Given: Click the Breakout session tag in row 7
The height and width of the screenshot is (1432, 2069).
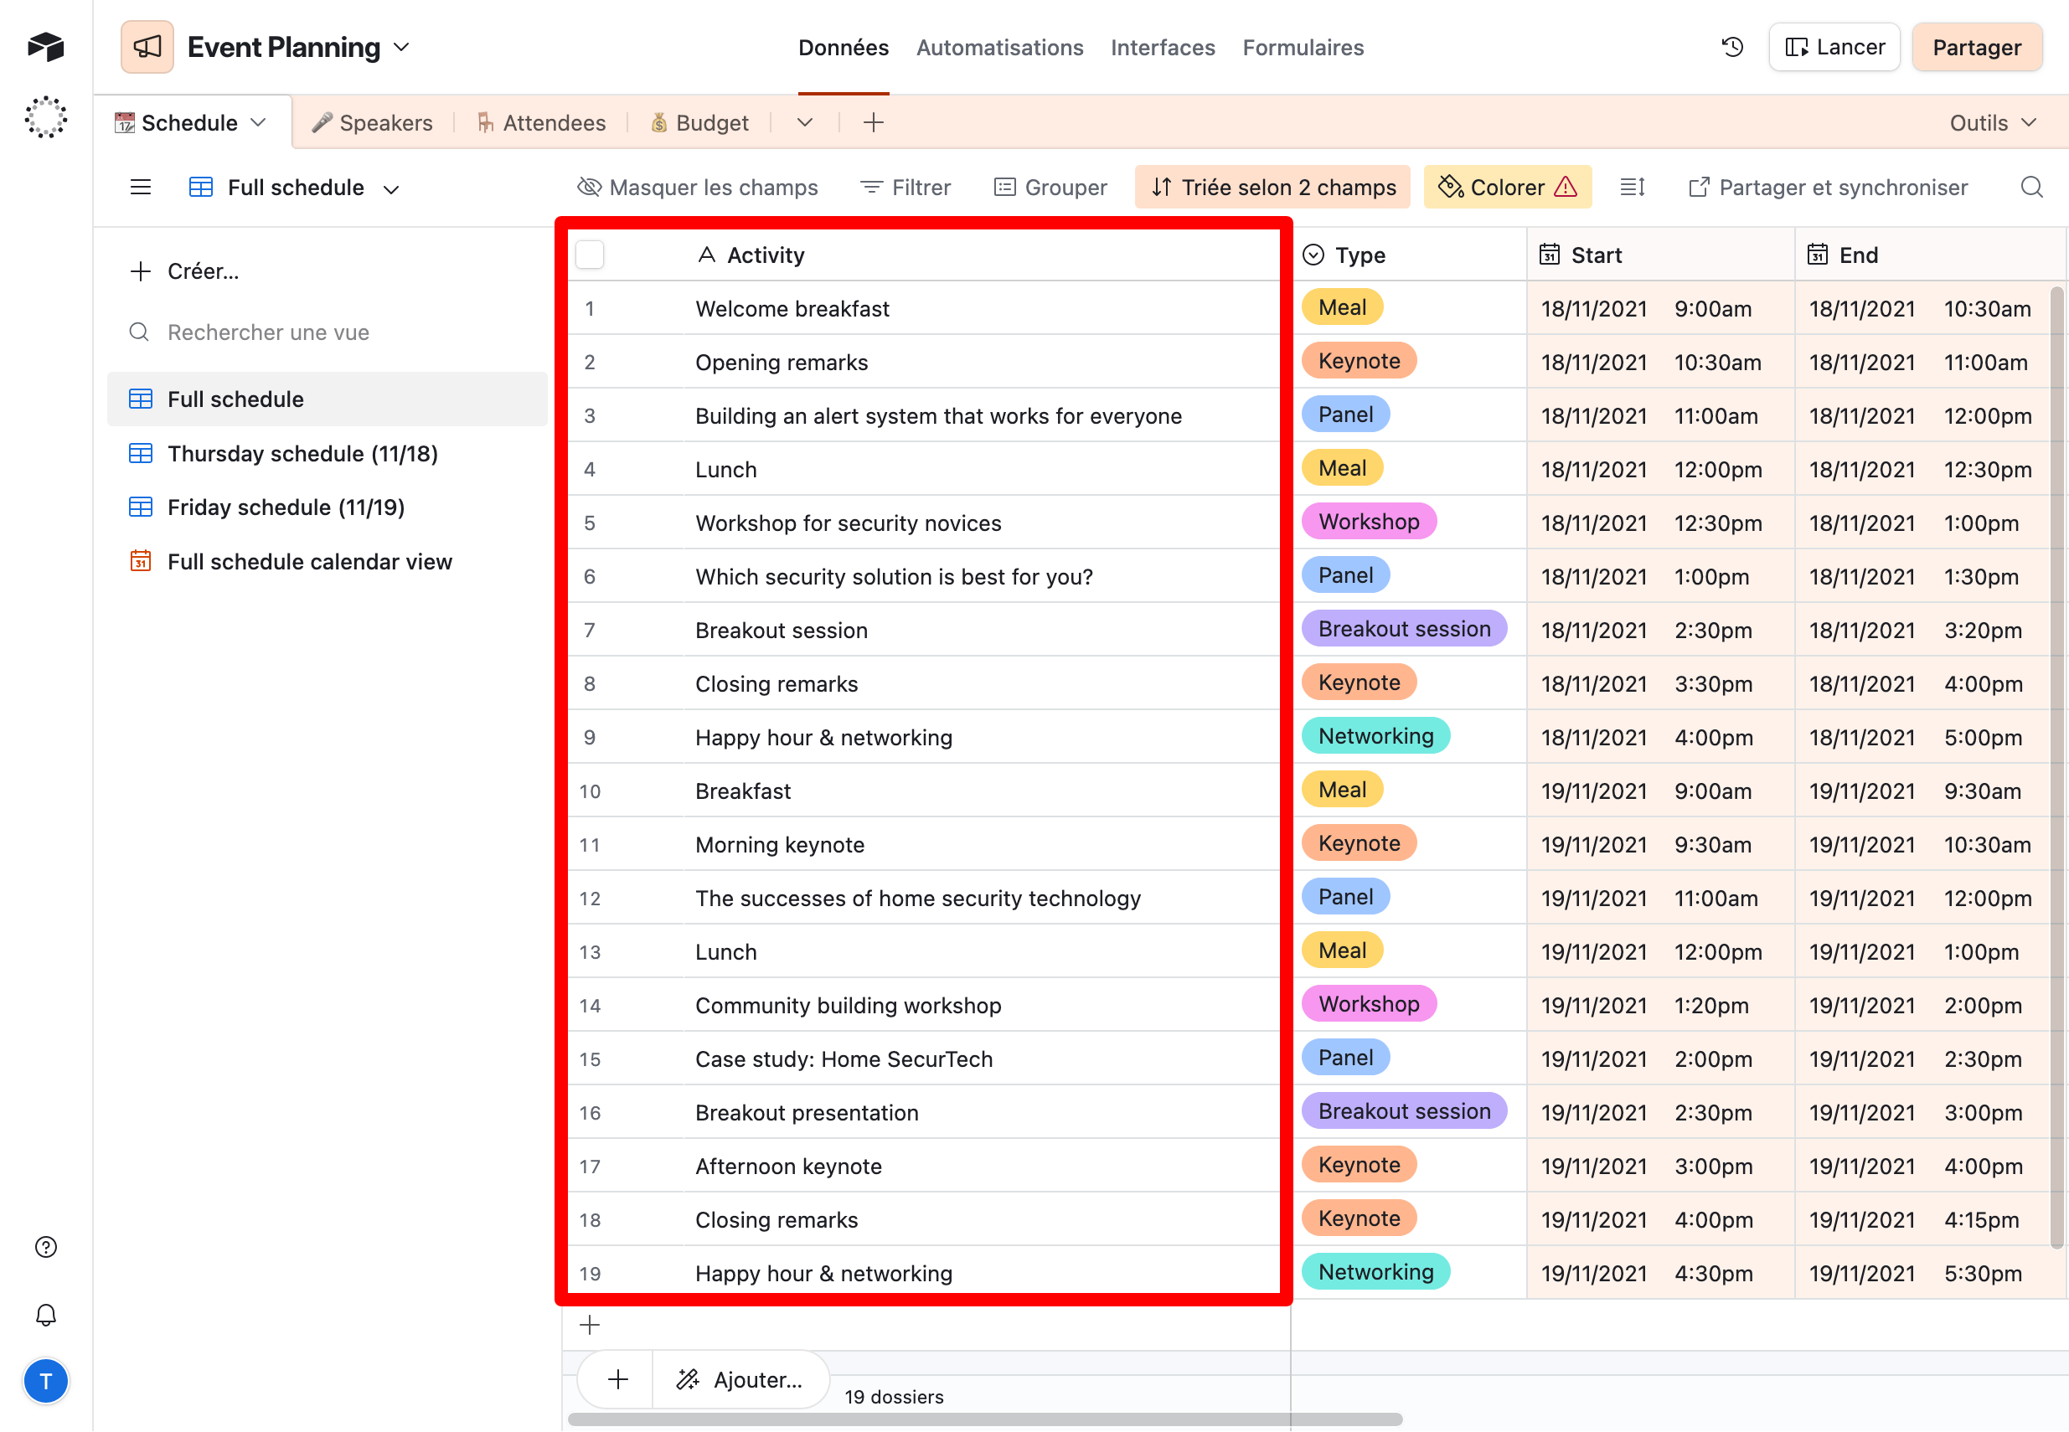Looking at the screenshot, I should (1404, 629).
